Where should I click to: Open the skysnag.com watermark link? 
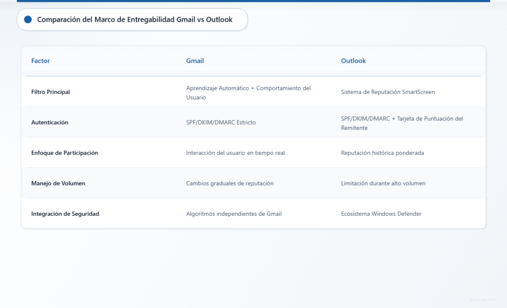coord(484,300)
